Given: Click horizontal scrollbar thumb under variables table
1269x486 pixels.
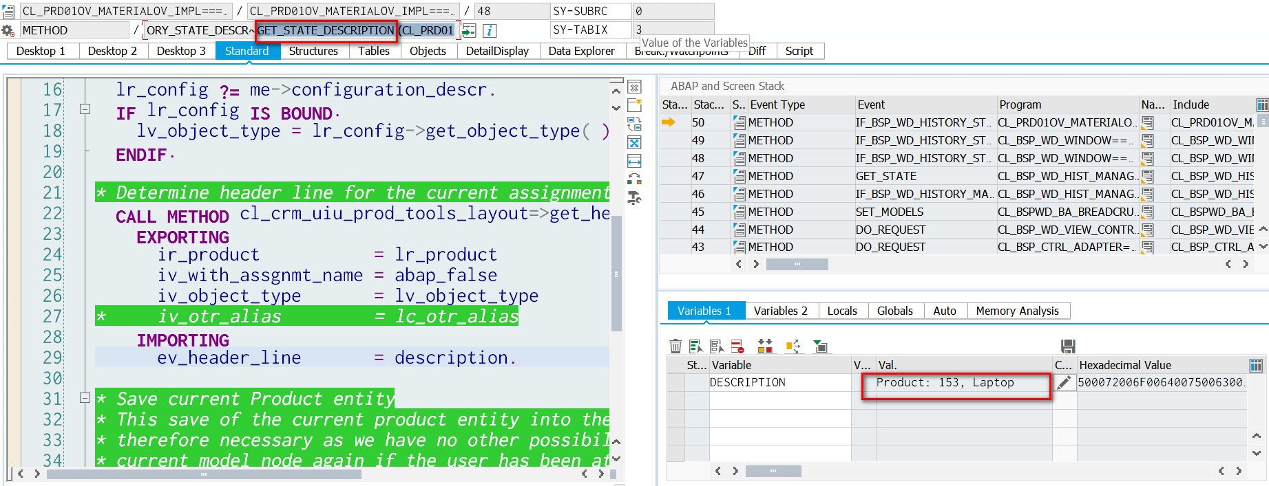Looking at the screenshot, I should pos(773,471).
